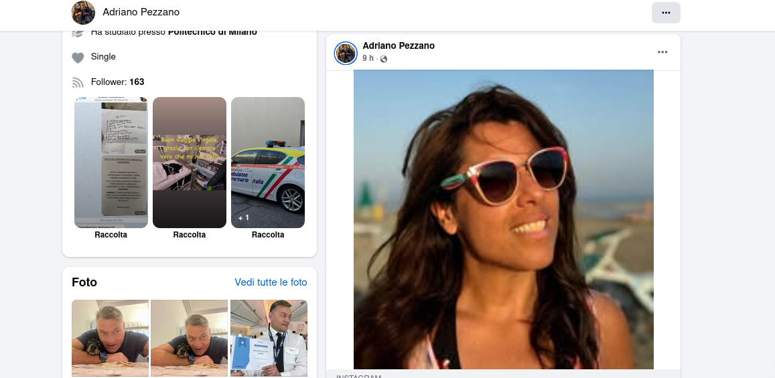Open the photo of the pilot holding a certificate
This screenshot has width=775, height=378.
pos(269,338)
